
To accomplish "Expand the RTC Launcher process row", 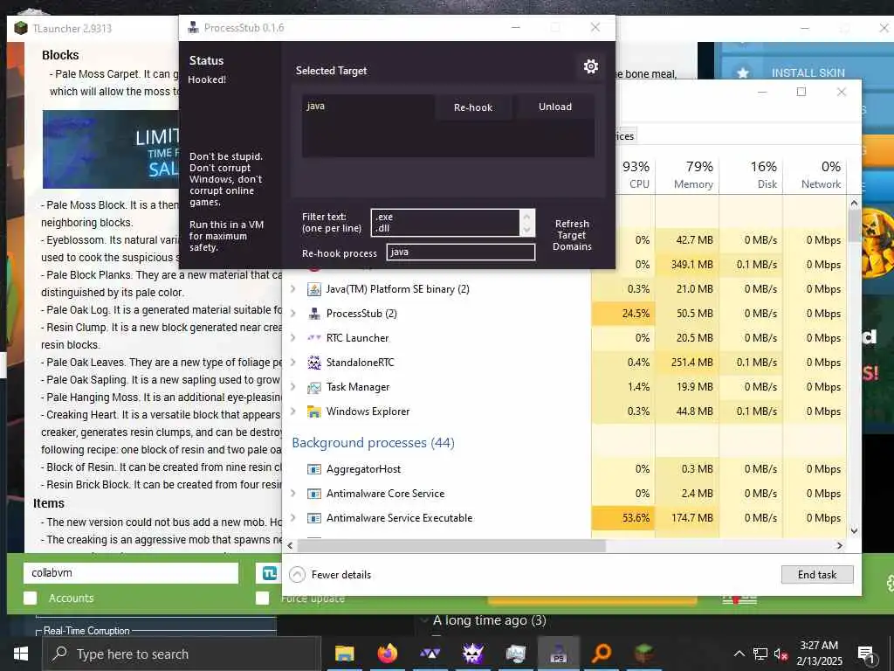I will pyautogui.click(x=293, y=338).
